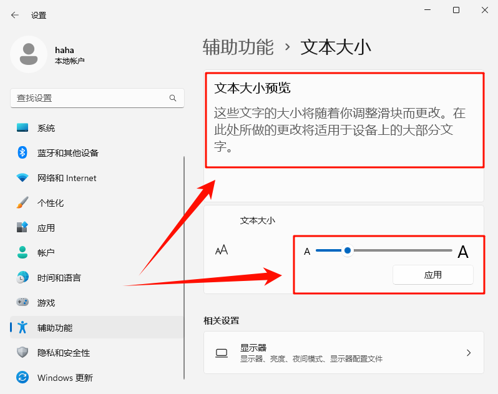The height and width of the screenshot is (394, 498).
Task: Apply the text size with 应用 button
Action: (433, 275)
